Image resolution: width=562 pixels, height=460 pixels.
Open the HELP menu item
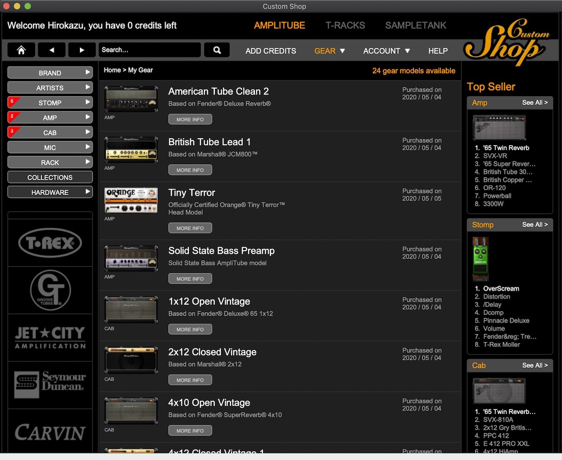(x=438, y=51)
